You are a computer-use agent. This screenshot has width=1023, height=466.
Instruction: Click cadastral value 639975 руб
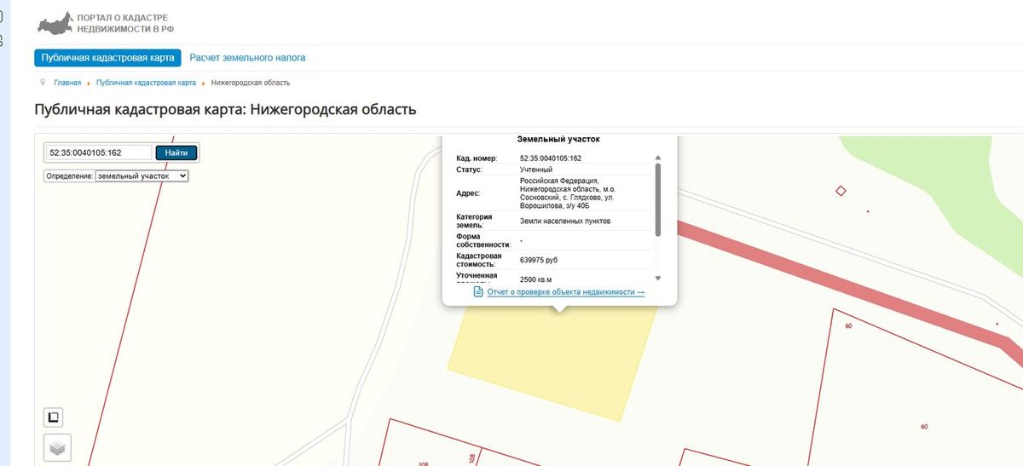coord(539,260)
